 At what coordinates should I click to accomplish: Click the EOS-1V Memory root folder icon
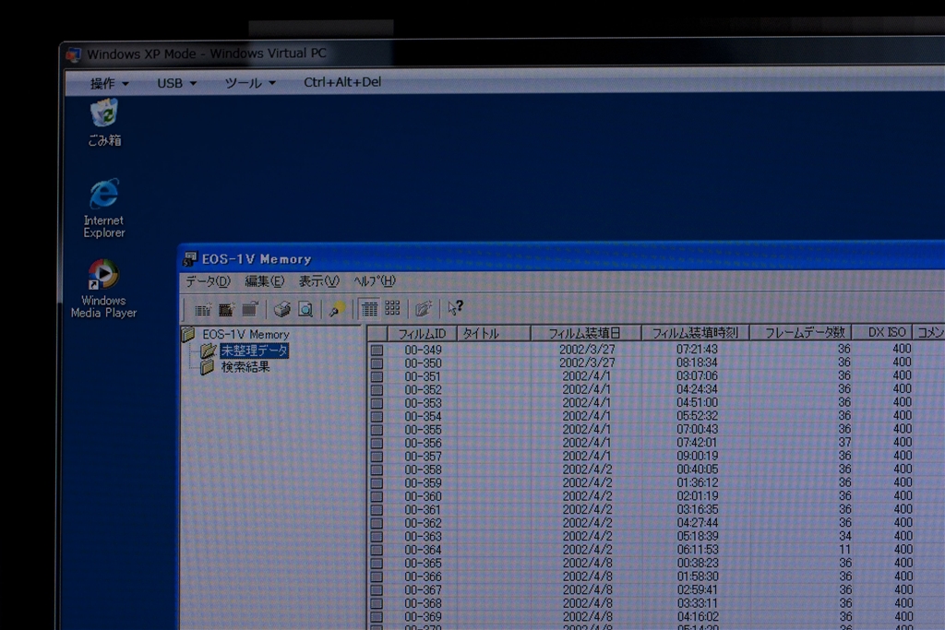[188, 334]
